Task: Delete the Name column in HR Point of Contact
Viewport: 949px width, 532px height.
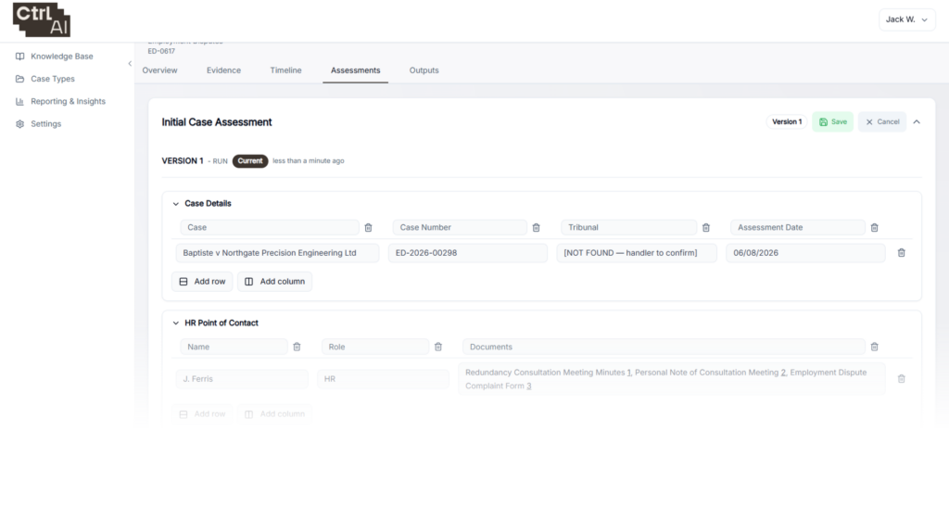Action: tap(297, 347)
